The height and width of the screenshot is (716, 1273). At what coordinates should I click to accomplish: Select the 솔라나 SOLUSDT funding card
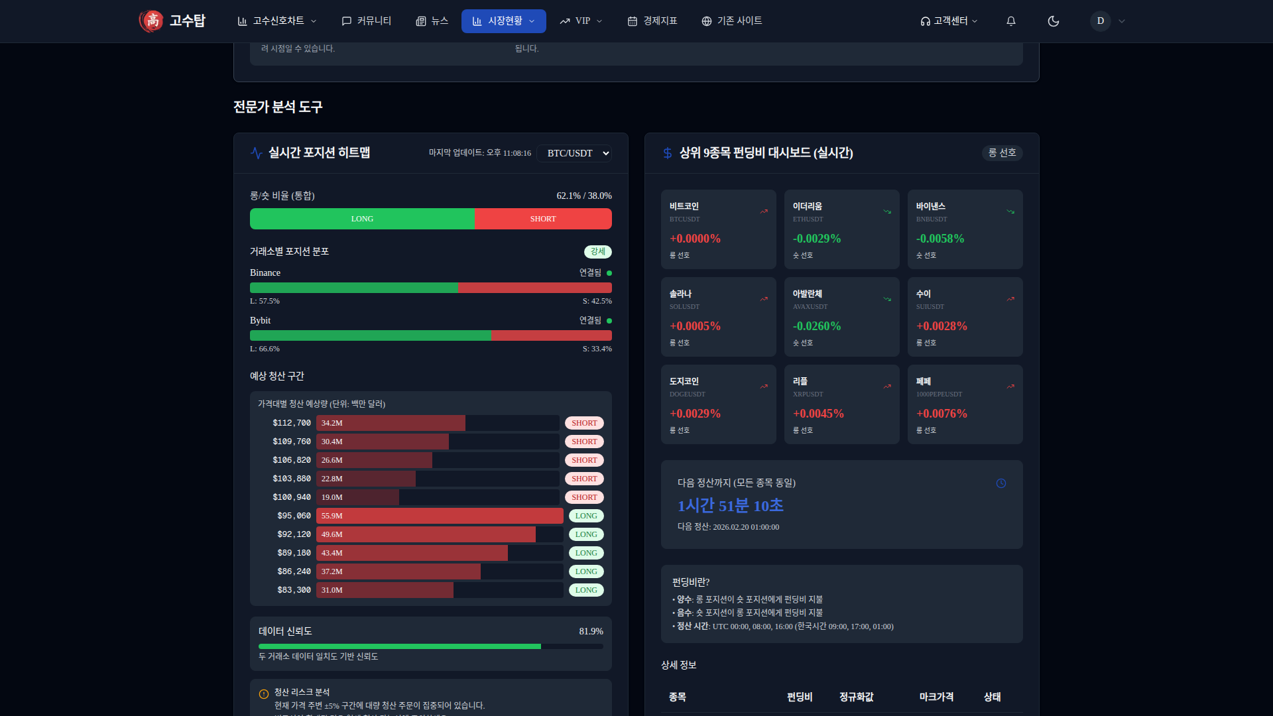[x=718, y=317]
